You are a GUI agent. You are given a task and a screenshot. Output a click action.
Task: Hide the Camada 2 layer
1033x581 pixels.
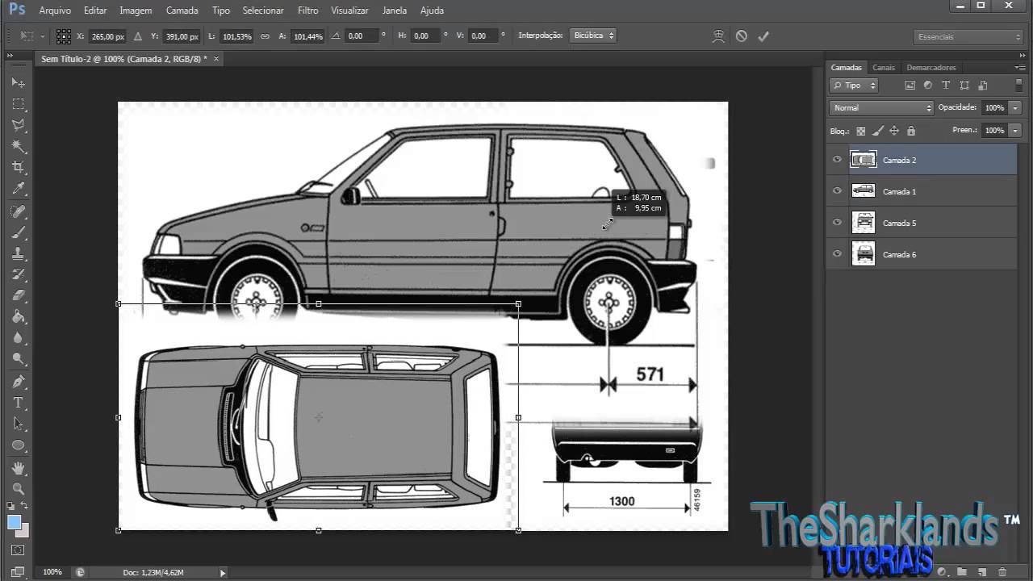(837, 160)
